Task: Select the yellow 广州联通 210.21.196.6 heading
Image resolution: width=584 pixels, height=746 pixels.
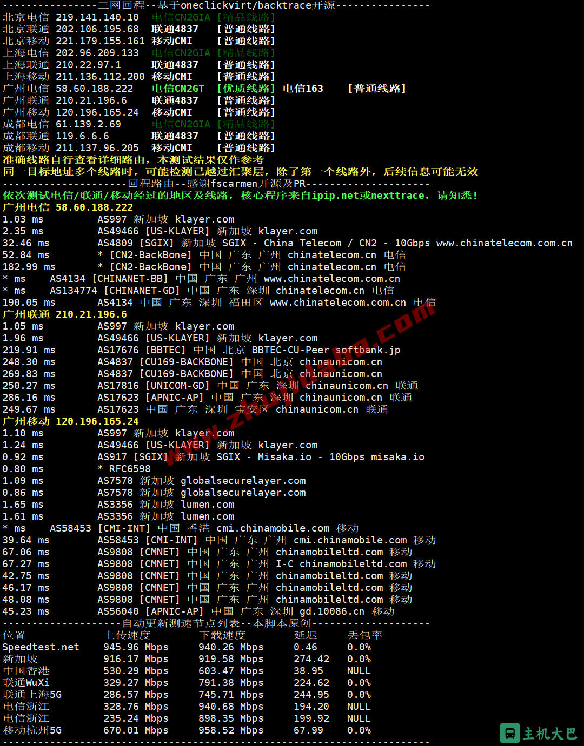Action: 64,314
